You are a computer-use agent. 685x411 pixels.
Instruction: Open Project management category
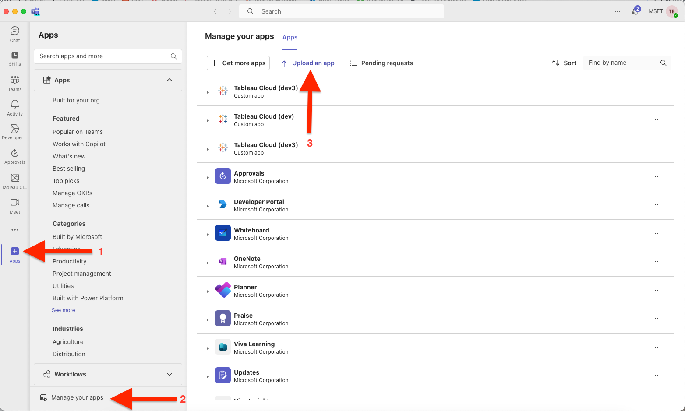[82, 274]
